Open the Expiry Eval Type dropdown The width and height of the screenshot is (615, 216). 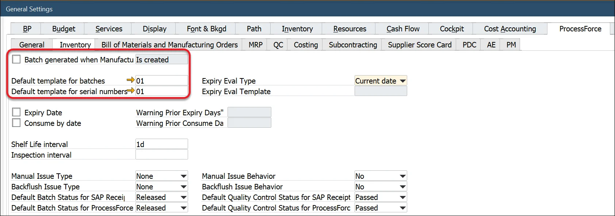coord(381,81)
